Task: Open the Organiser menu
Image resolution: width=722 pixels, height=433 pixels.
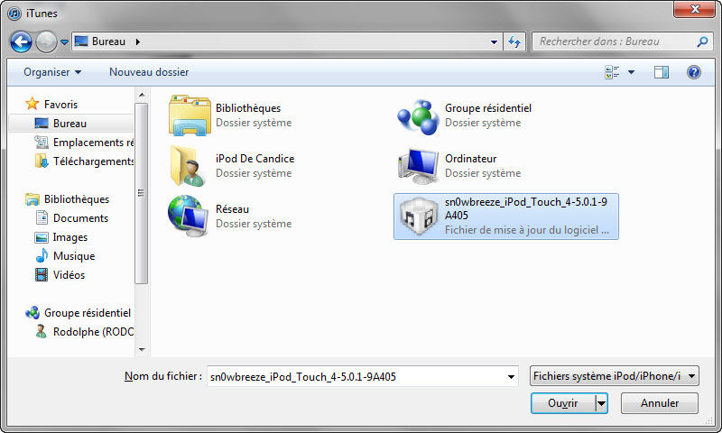Action: [52, 72]
